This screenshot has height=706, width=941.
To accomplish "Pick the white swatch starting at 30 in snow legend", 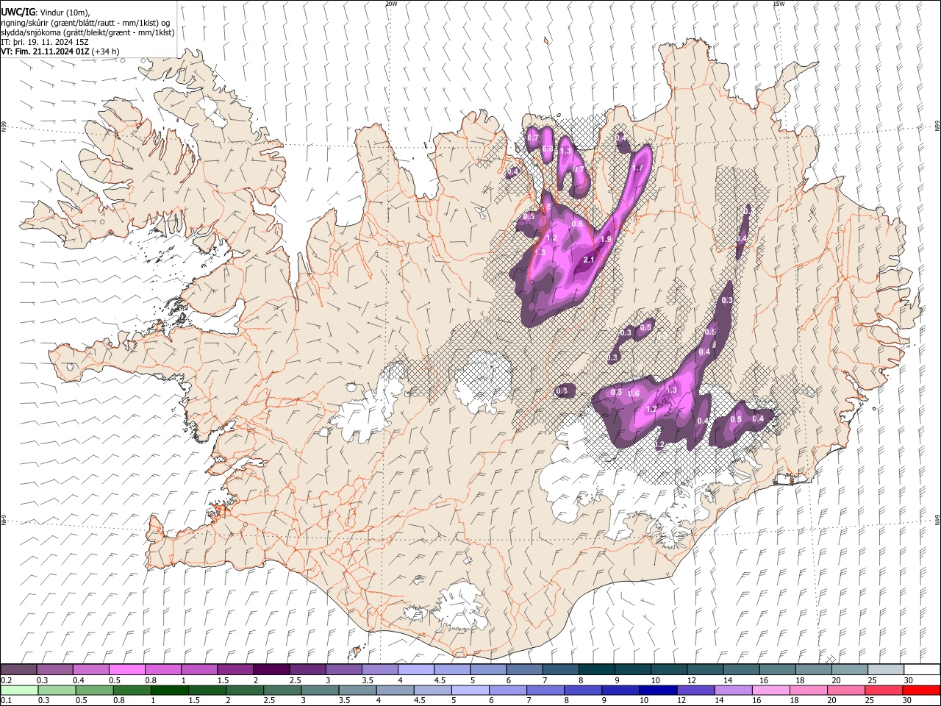I will 922,669.
